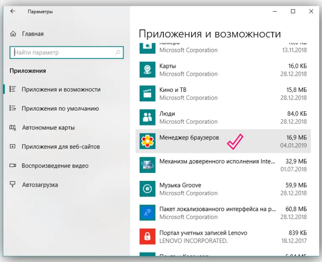This screenshot has width=322, height=262.
Task: Select Механизм доверенного исполнения Intel entry
Action: [x=217, y=161]
